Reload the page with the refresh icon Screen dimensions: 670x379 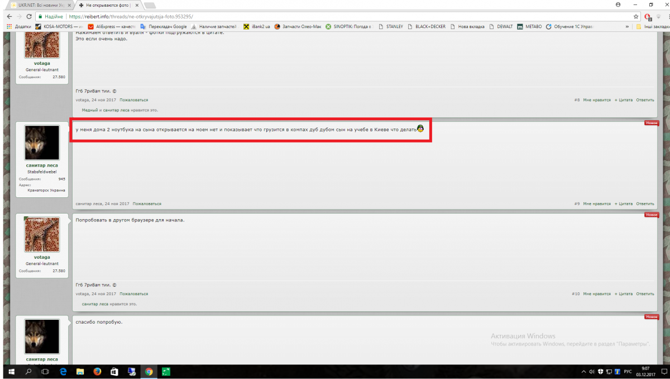(x=29, y=17)
